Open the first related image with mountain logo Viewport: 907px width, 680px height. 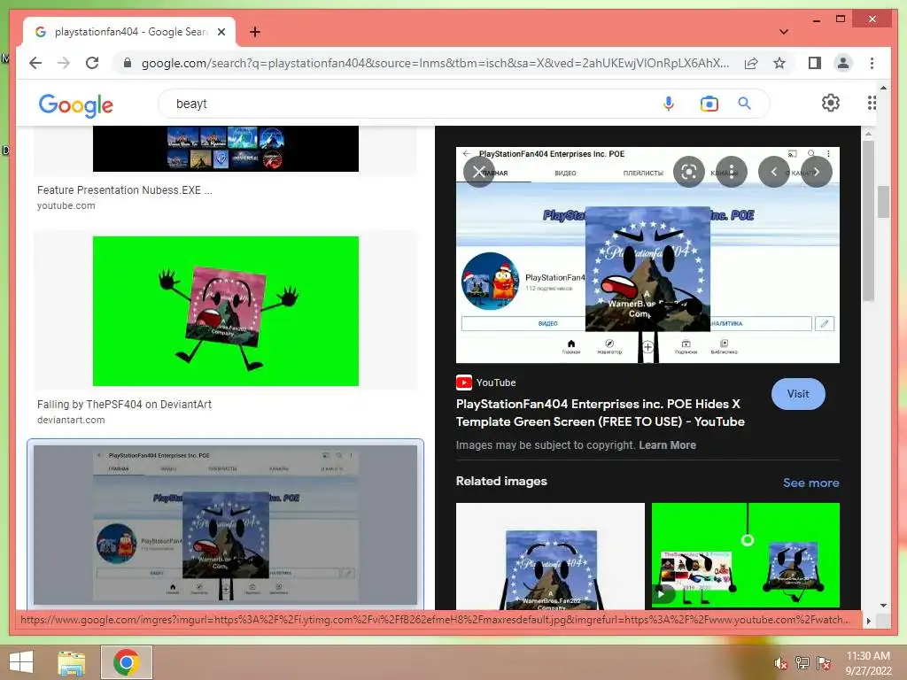pos(550,556)
